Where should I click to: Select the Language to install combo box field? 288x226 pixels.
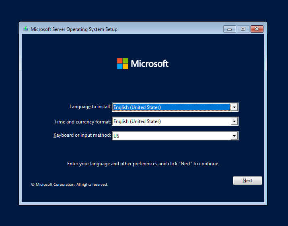pyautogui.click(x=175, y=107)
